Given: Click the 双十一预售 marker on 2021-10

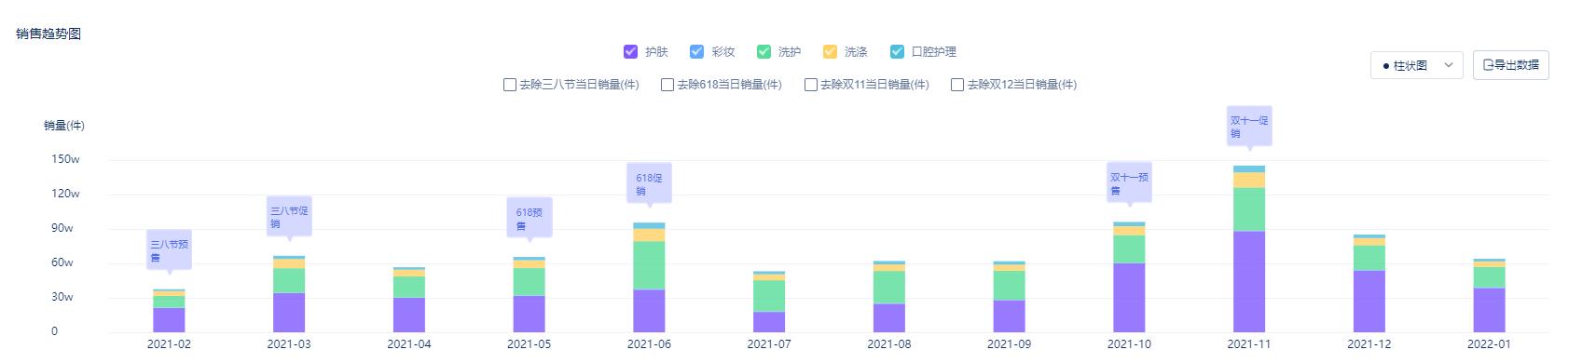Looking at the screenshot, I should pos(1129,184).
